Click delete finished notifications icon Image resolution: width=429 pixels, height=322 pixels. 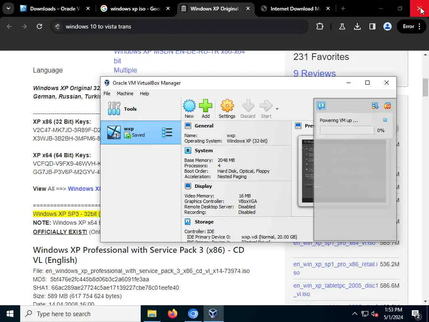click(388, 106)
